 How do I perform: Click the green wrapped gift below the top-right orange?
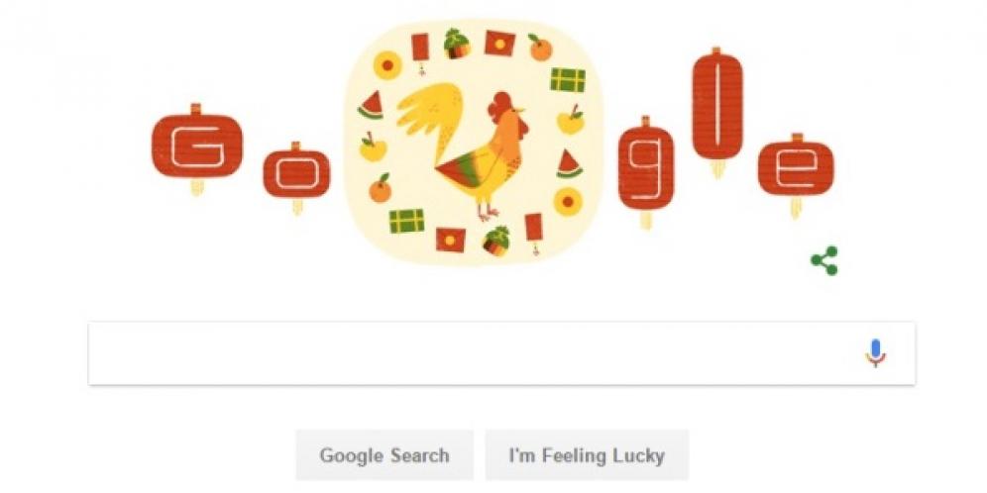(x=568, y=80)
